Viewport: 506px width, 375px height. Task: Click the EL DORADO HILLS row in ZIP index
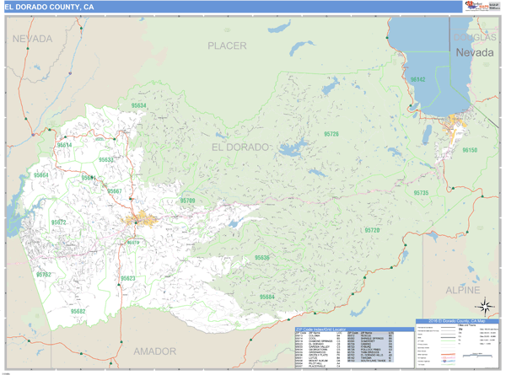click(370, 355)
